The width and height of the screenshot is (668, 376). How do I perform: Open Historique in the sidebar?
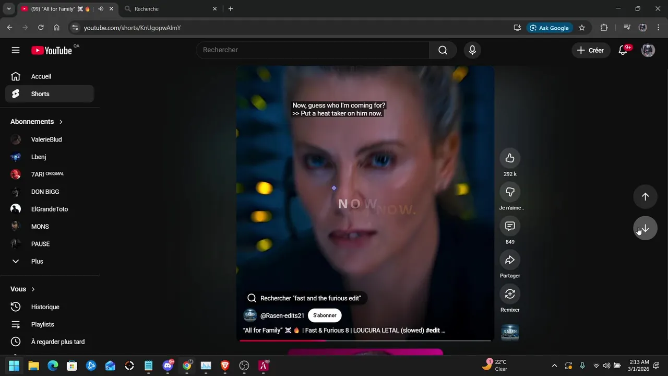coord(50,307)
